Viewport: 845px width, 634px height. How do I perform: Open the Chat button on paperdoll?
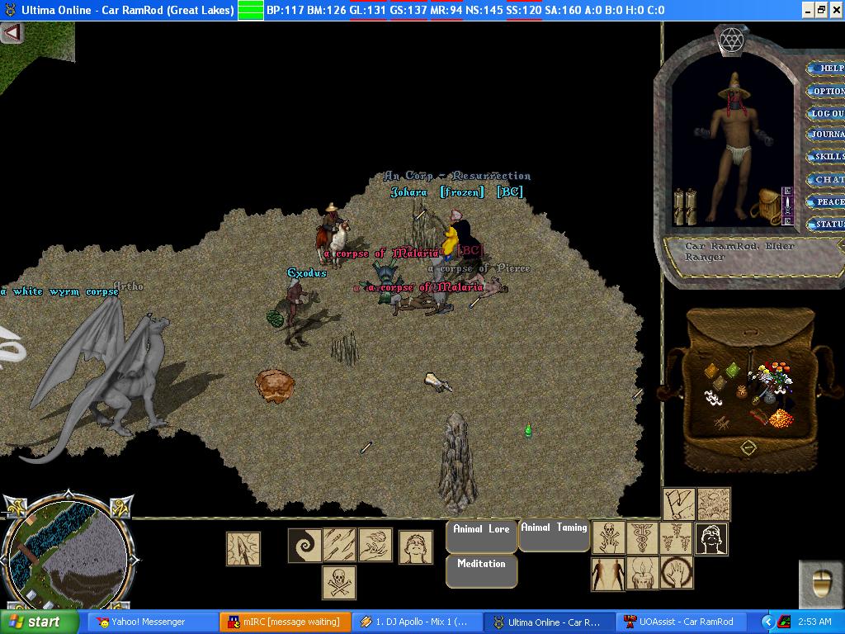[826, 179]
